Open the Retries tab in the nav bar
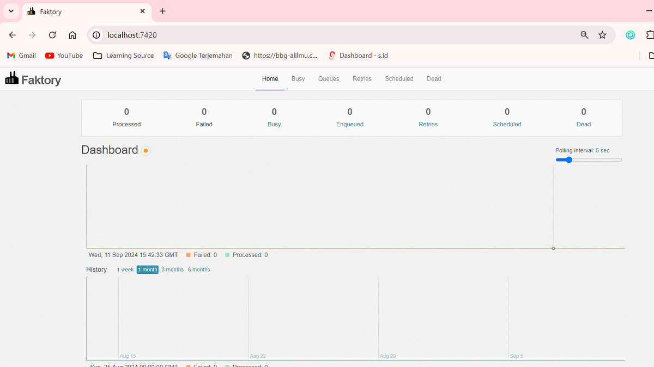Screen dimensions: 654x367 tap(362, 79)
